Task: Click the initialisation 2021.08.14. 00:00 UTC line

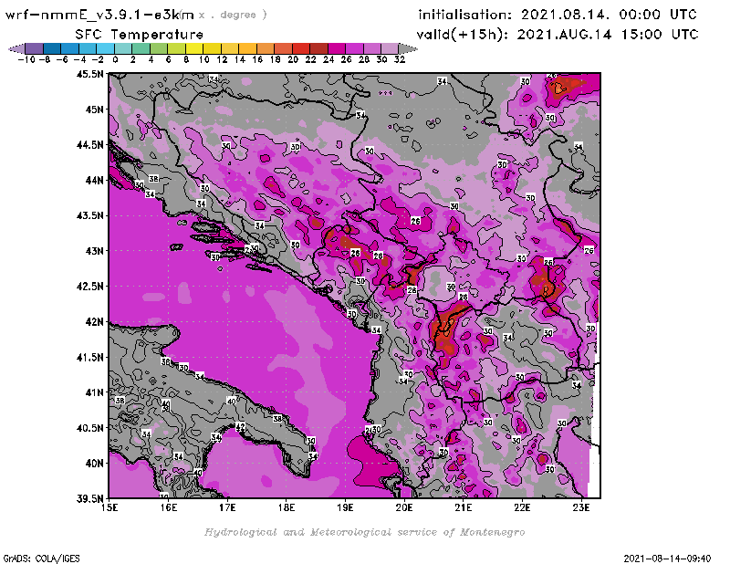Action: point(558,15)
